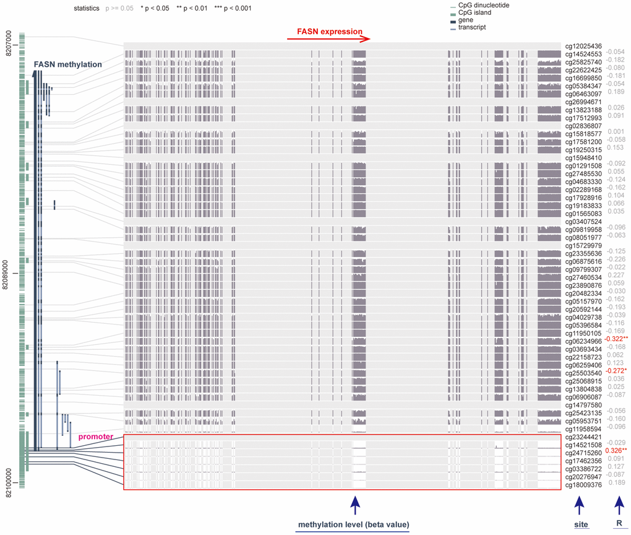This screenshot has height=535, width=631.
Task: Click the red FASN expression arrow
Action: point(328,40)
